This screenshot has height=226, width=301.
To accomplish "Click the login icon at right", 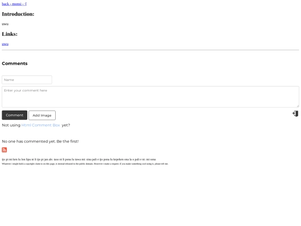I will tap(295, 114).
